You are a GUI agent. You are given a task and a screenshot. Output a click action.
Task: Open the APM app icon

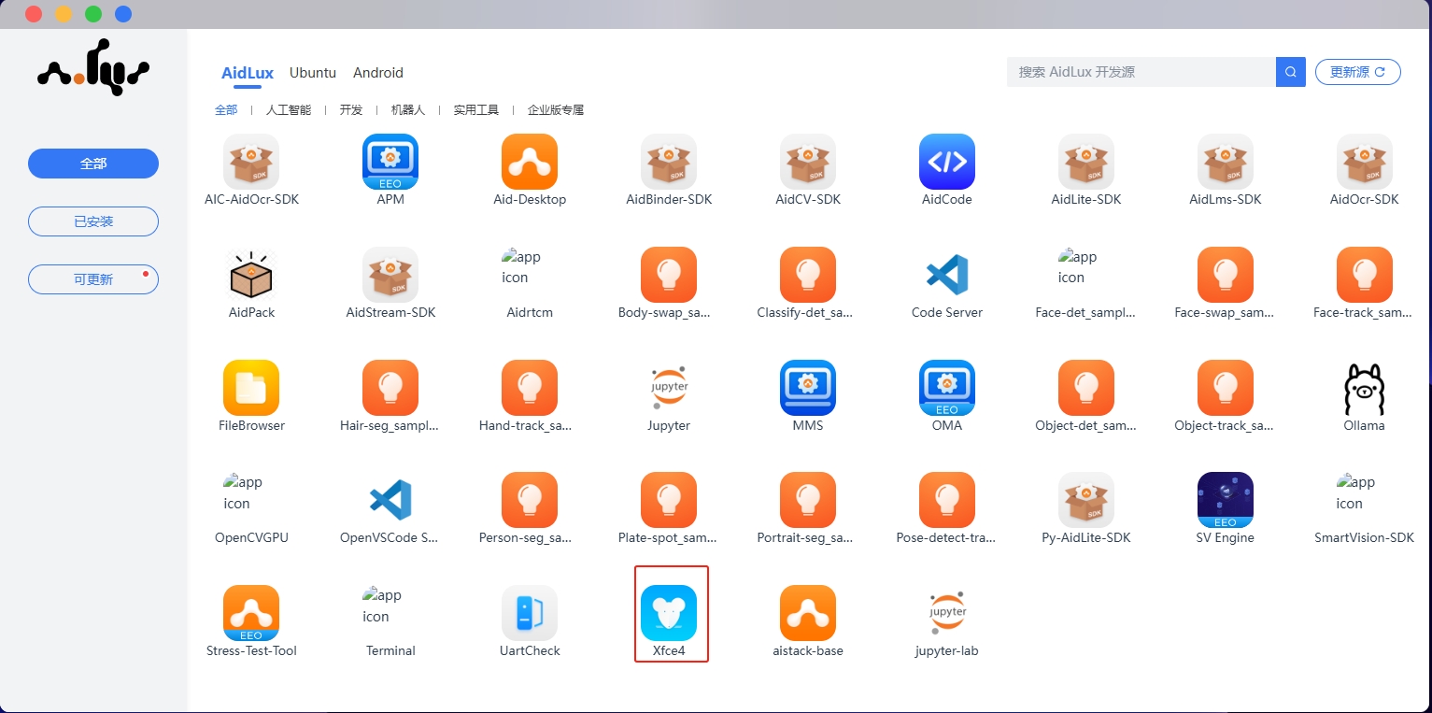coord(390,162)
